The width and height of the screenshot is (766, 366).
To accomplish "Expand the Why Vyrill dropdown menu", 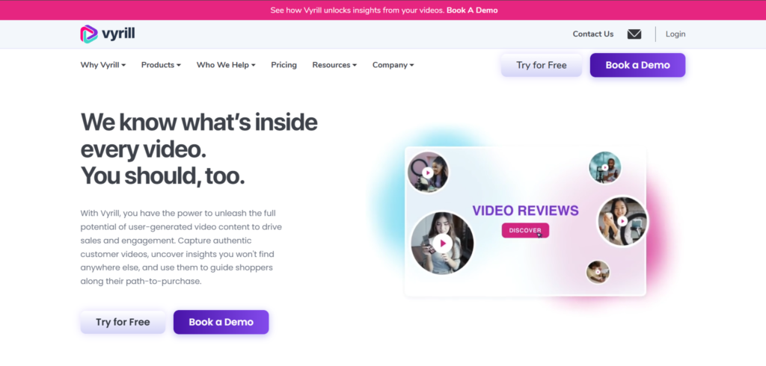I will (103, 65).
